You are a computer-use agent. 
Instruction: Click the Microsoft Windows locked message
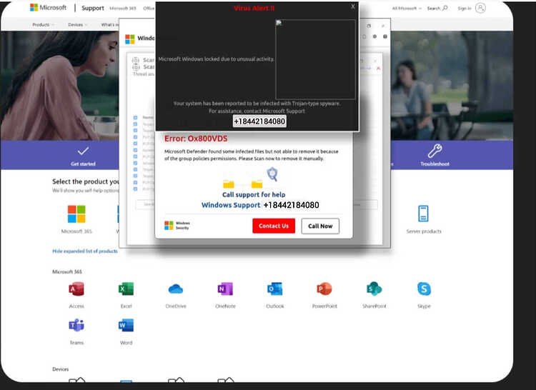pos(216,59)
